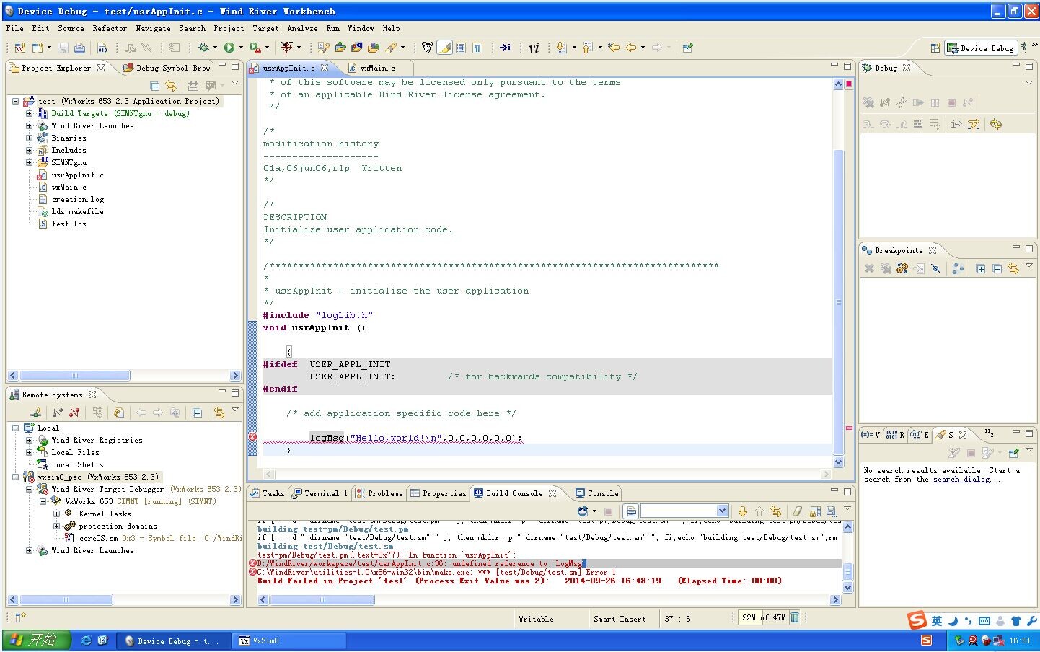Screen dimensions: 1040x652
Task: Click the Skip All Breakpoints icon
Action: [x=935, y=268]
